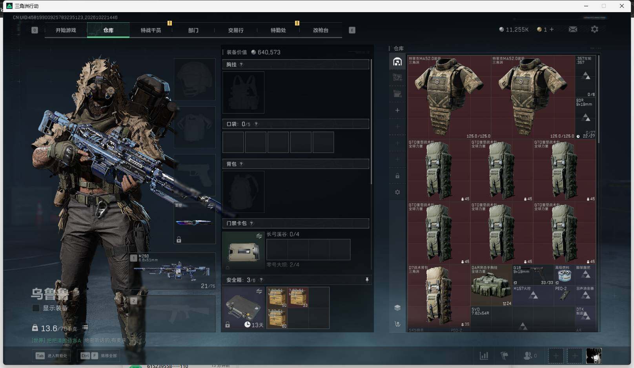Image resolution: width=634 pixels, height=368 pixels.
Task: Show help for 胸挂 chest rig section
Action: pyautogui.click(x=241, y=65)
